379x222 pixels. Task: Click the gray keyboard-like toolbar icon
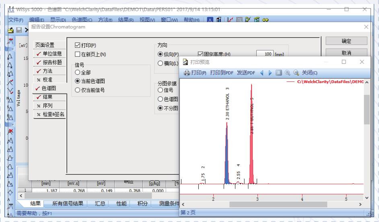pos(239,20)
